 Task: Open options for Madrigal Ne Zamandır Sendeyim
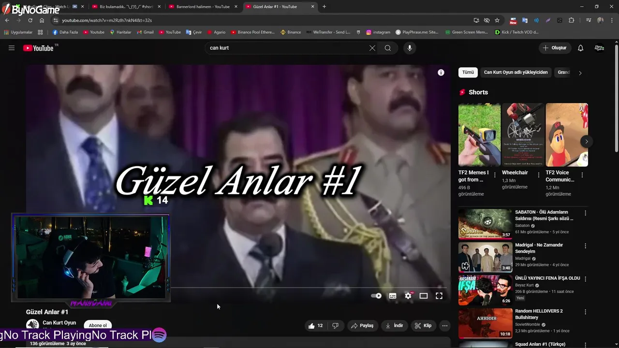point(585,246)
